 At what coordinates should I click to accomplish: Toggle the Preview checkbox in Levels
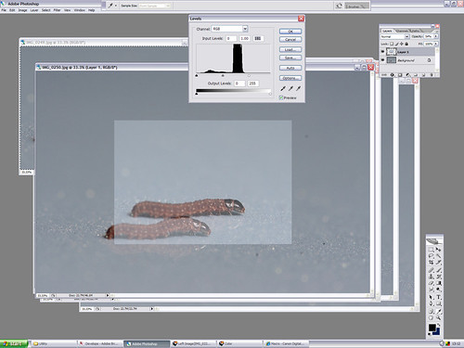pos(281,97)
